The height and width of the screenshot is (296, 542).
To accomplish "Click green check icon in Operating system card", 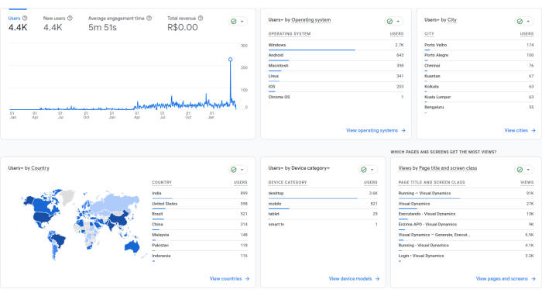I will coord(390,22).
